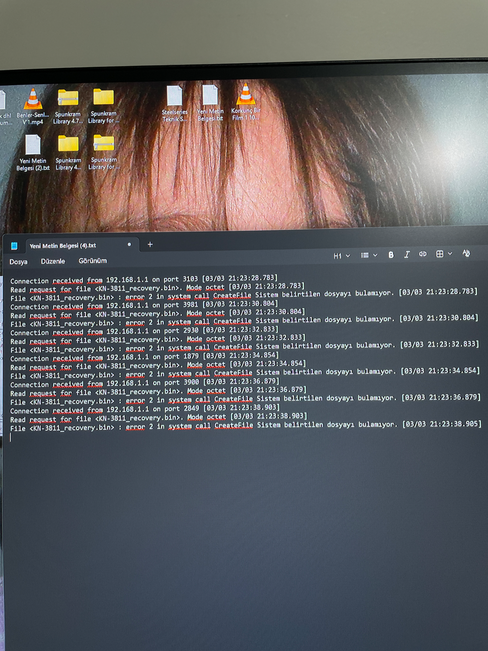
Task: Click File error line stamped 21:23:28.783
Action: [244, 295]
